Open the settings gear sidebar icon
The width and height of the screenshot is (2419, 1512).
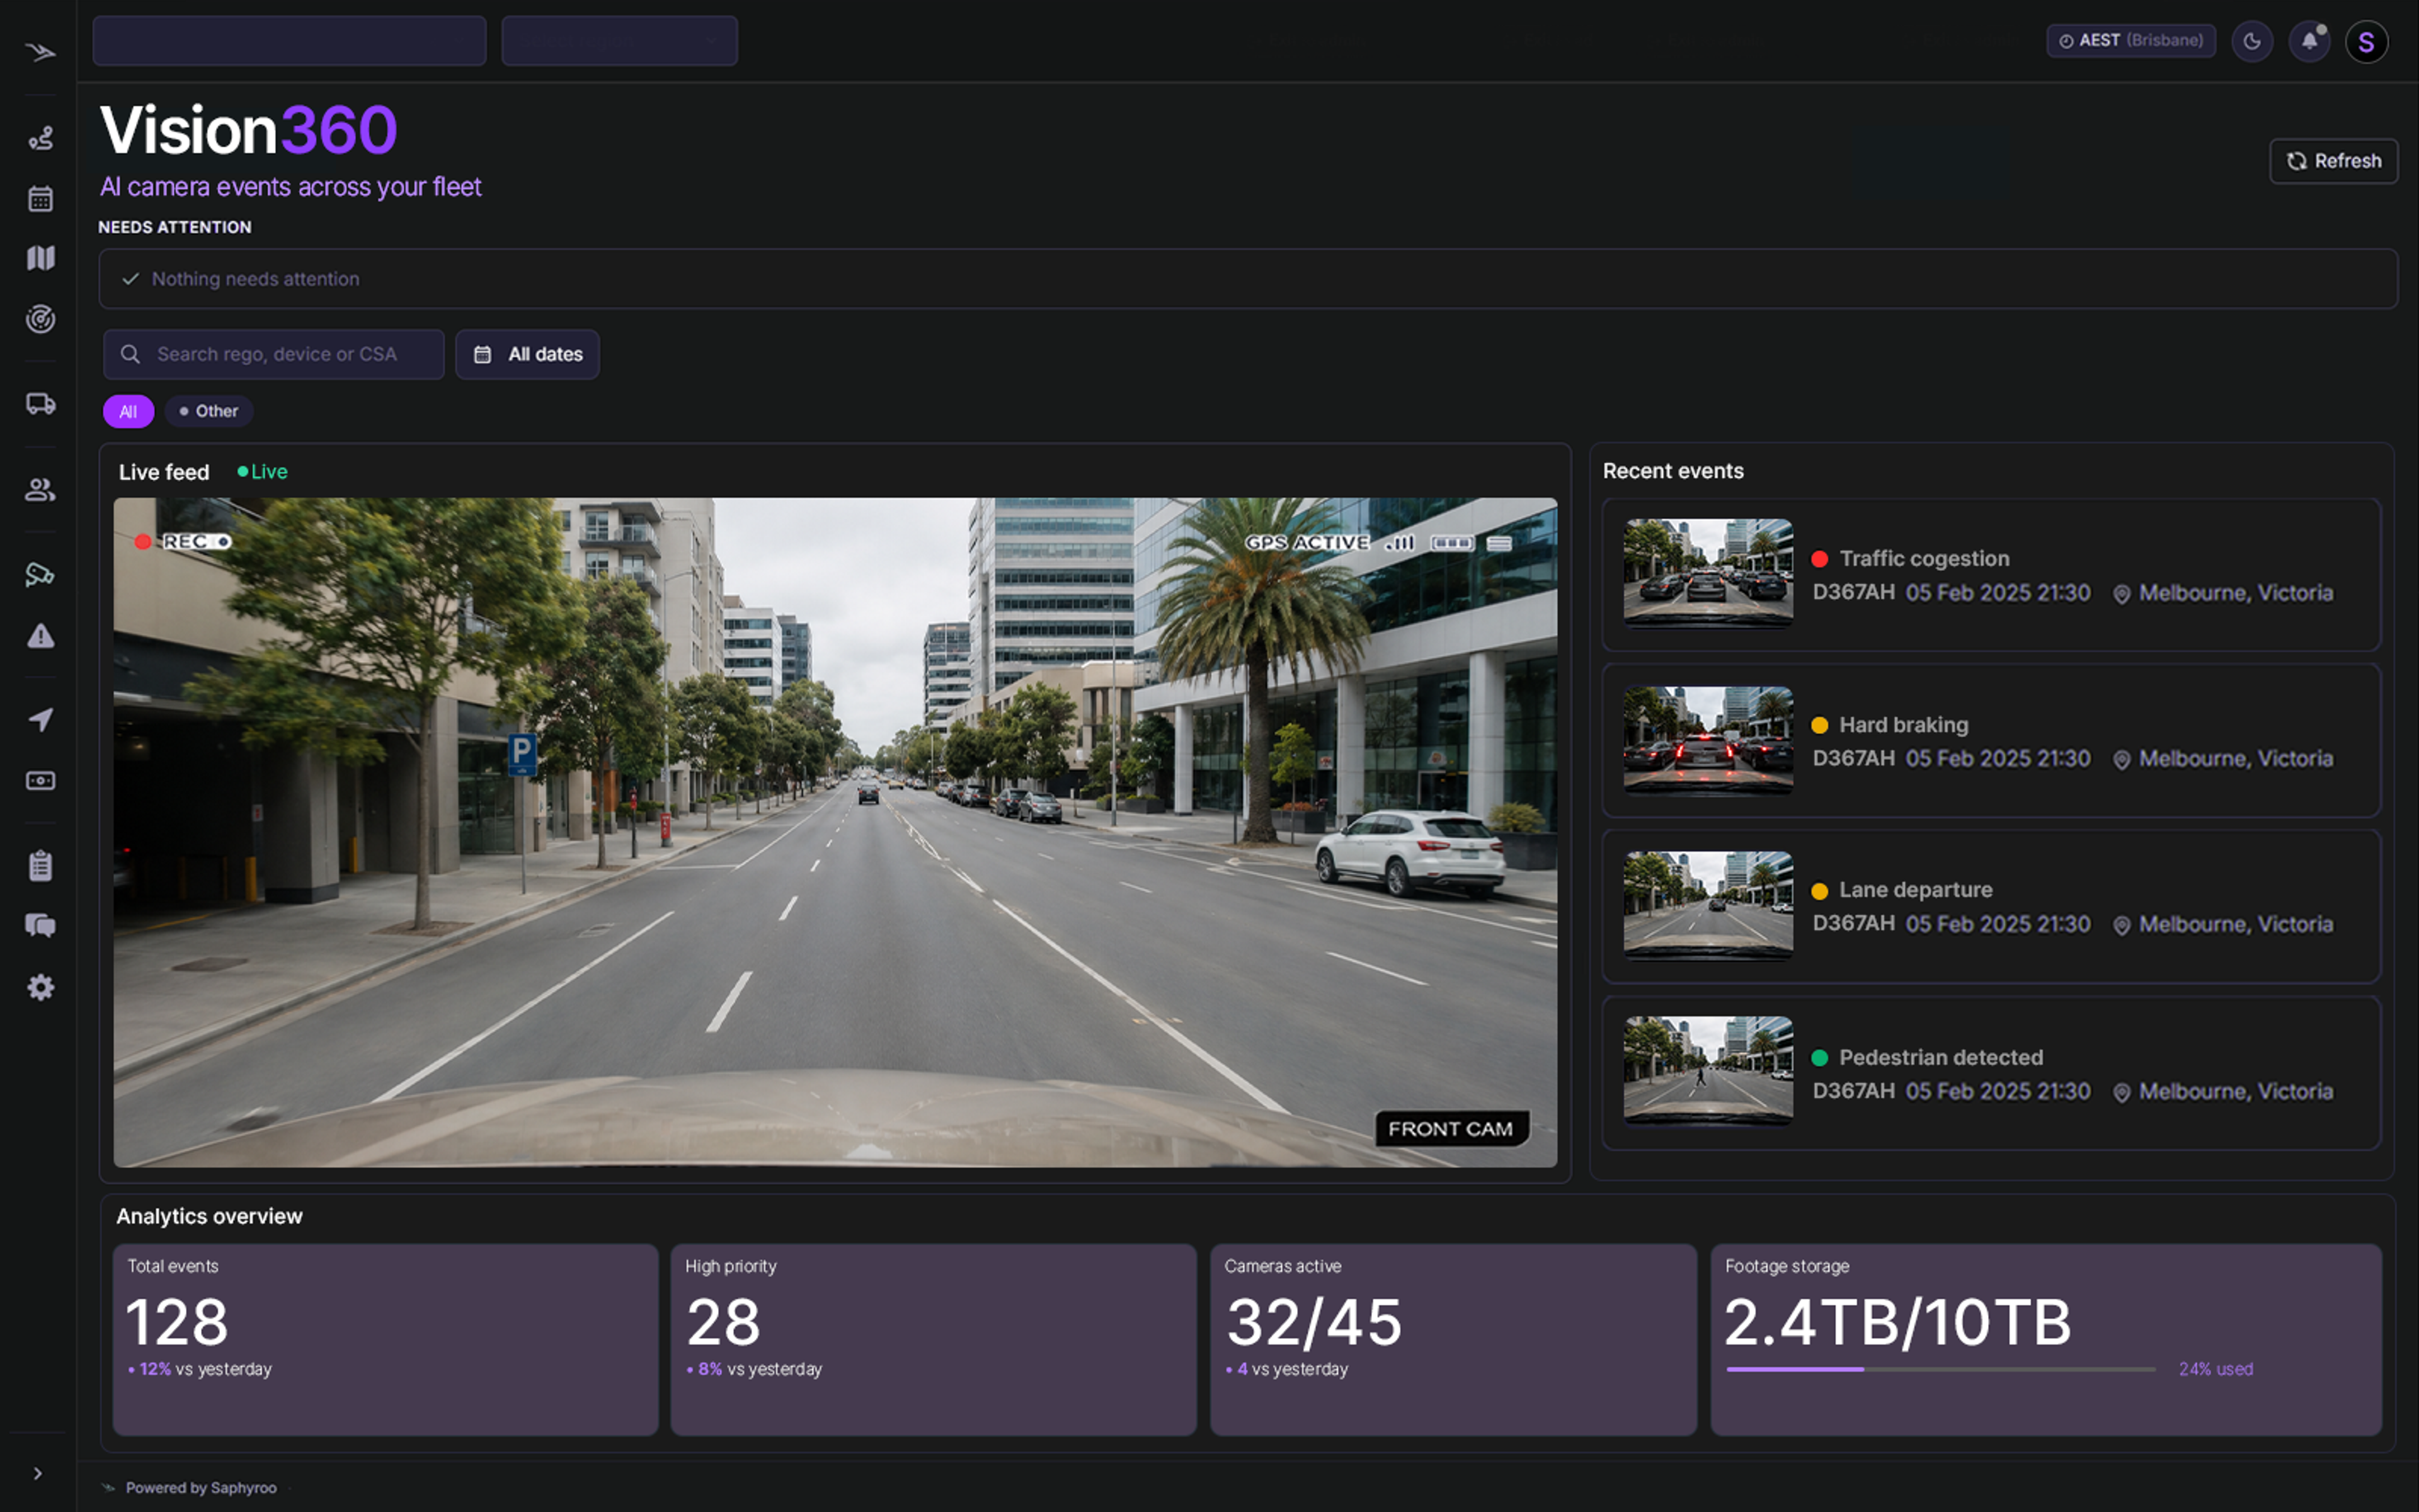40,988
